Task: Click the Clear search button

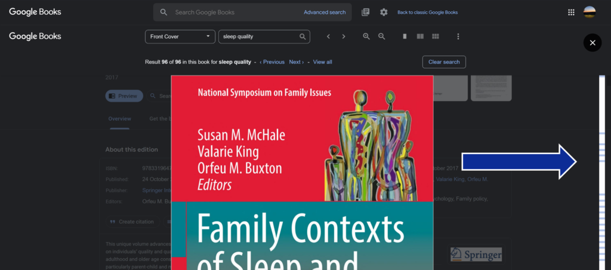Action: coord(444,62)
